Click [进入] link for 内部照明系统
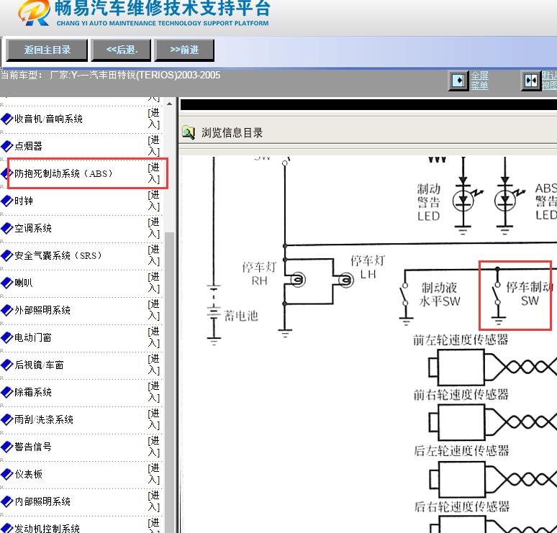 pos(154,501)
